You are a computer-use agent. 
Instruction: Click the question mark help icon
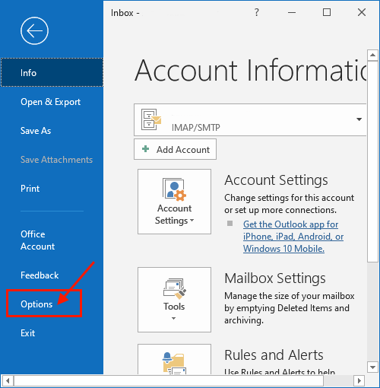(257, 12)
